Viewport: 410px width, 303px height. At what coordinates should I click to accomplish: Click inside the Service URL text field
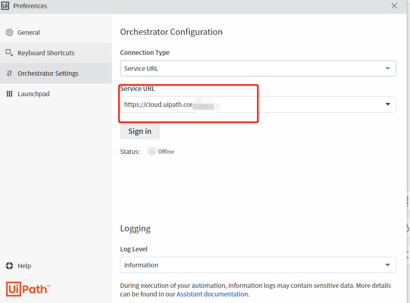251,104
